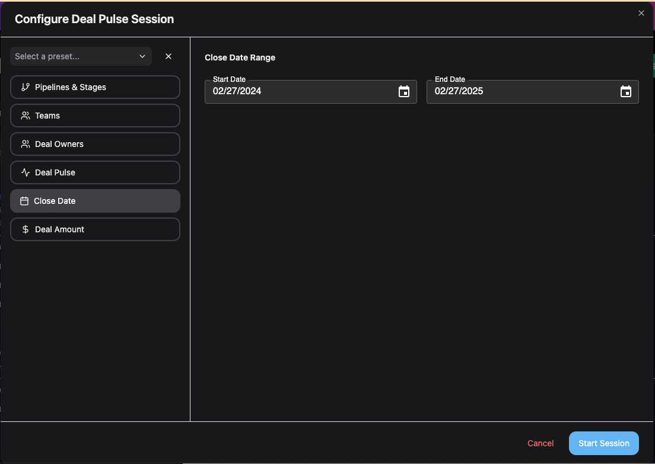Switch to the Teams filter section
The image size is (655, 464).
[x=95, y=115]
